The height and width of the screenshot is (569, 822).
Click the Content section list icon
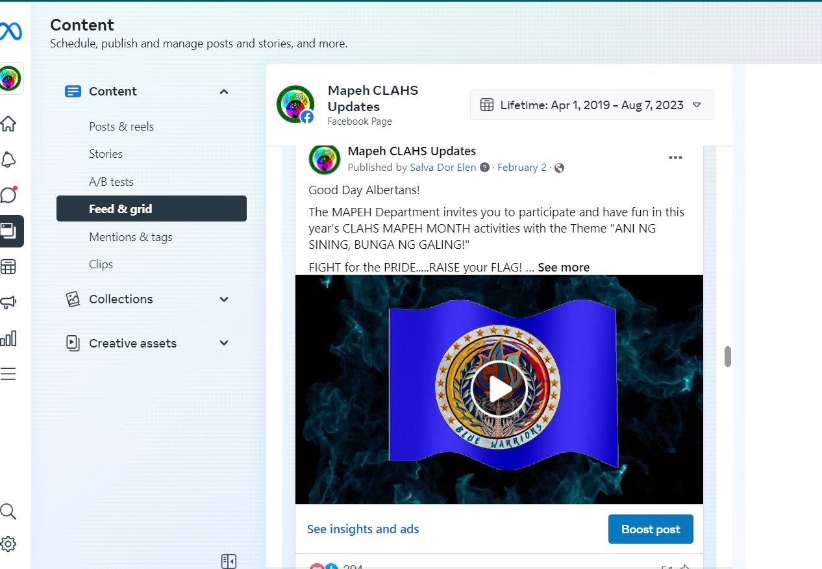tap(73, 92)
